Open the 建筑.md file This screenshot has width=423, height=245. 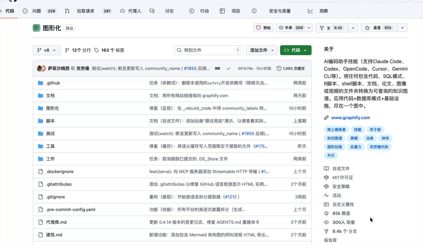54,235
